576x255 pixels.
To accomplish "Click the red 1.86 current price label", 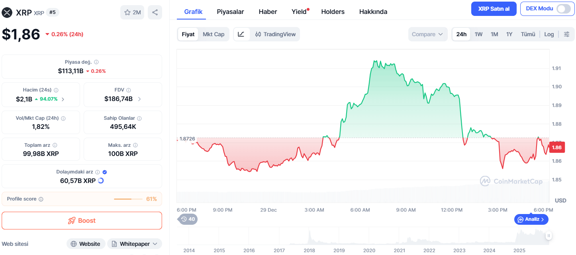I will [557, 147].
